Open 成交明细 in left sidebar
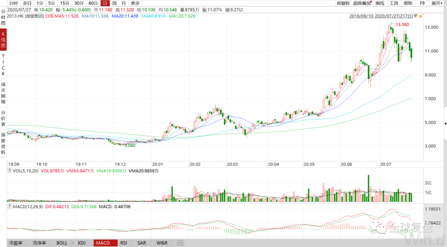The image size is (447, 247). click(3, 93)
